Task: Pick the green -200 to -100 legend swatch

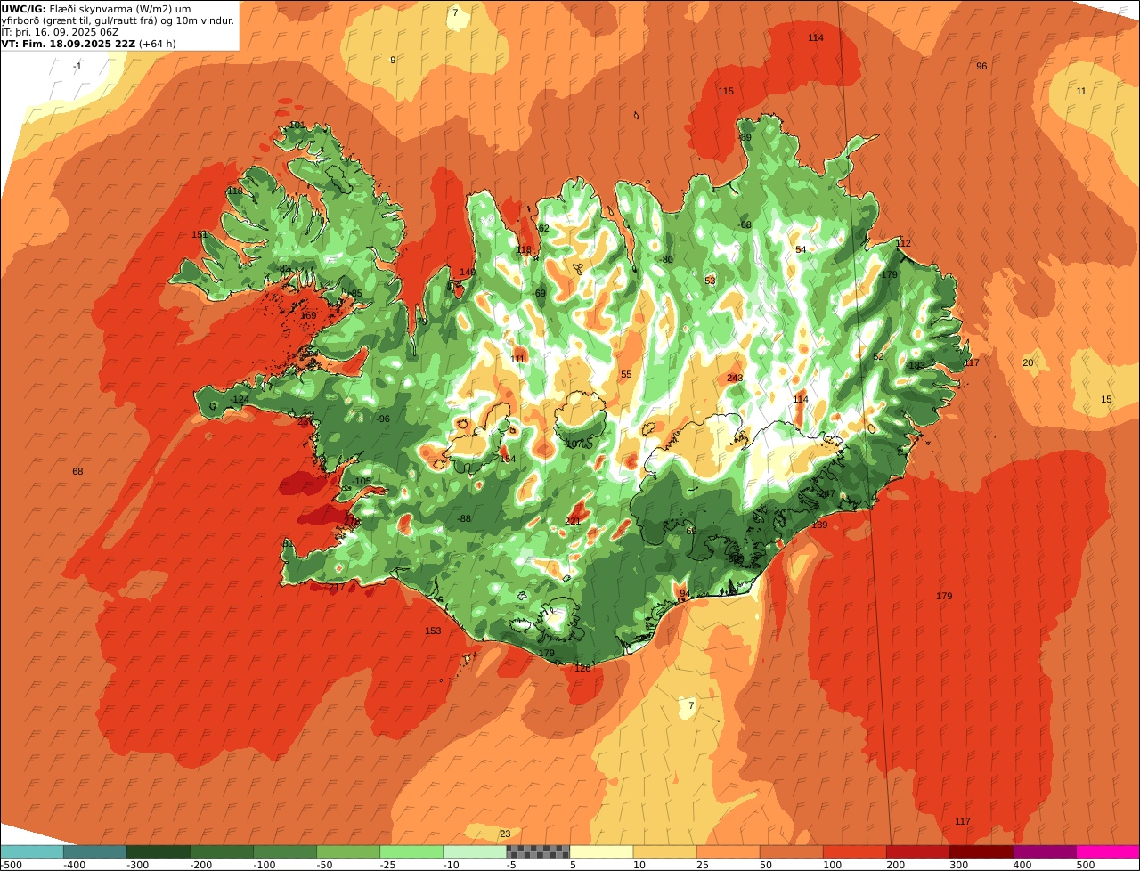Action: pyautogui.click(x=221, y=851)
